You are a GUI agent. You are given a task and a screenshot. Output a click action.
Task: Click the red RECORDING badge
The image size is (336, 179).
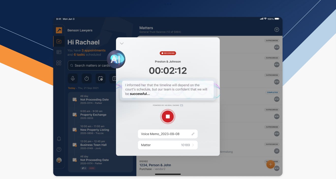tap(168, 53)
